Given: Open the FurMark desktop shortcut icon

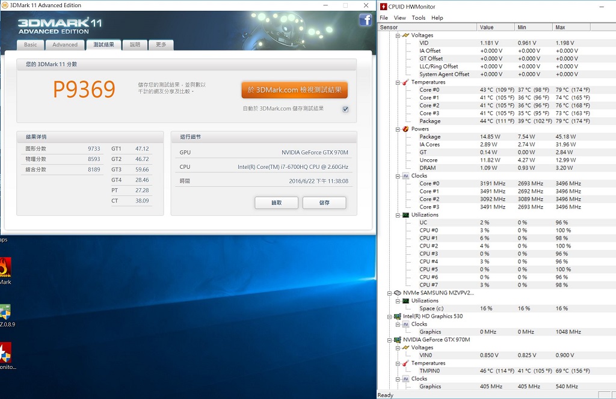Looking at the screenshot, I should tap(5, 267).
